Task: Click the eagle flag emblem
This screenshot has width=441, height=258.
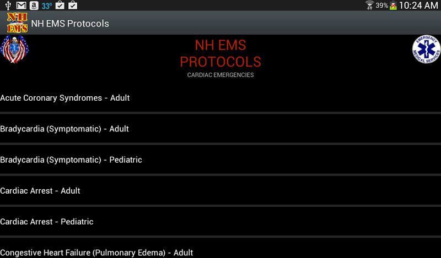Action: pos(14,50)
